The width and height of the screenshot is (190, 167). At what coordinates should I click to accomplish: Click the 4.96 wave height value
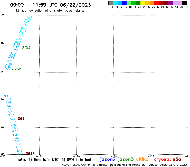click(29, 17)
